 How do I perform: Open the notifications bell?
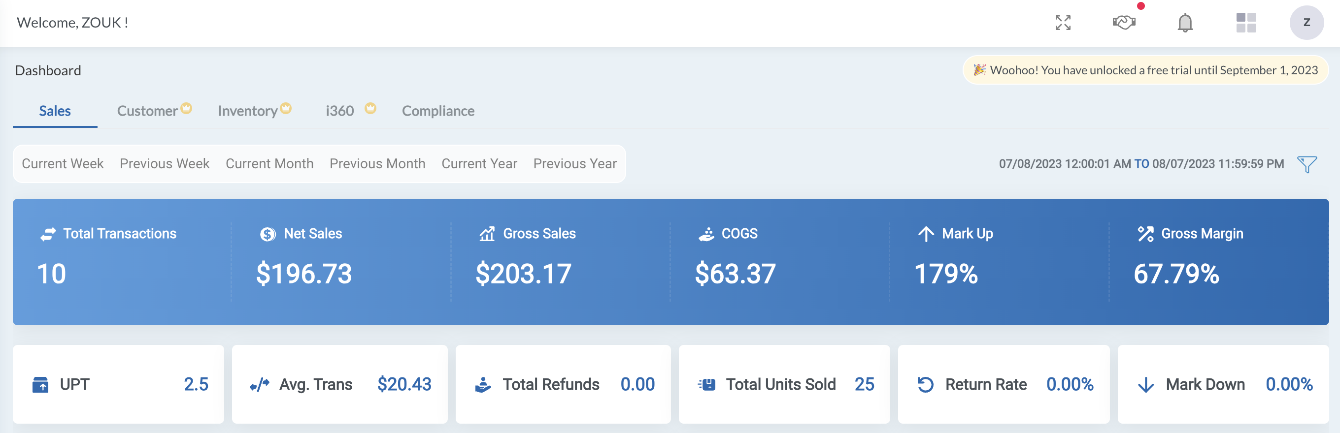coord(1184,23)
